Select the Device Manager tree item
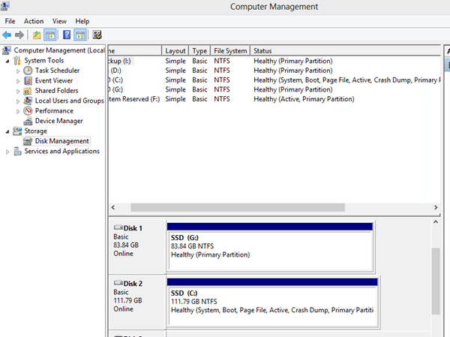 58,121
